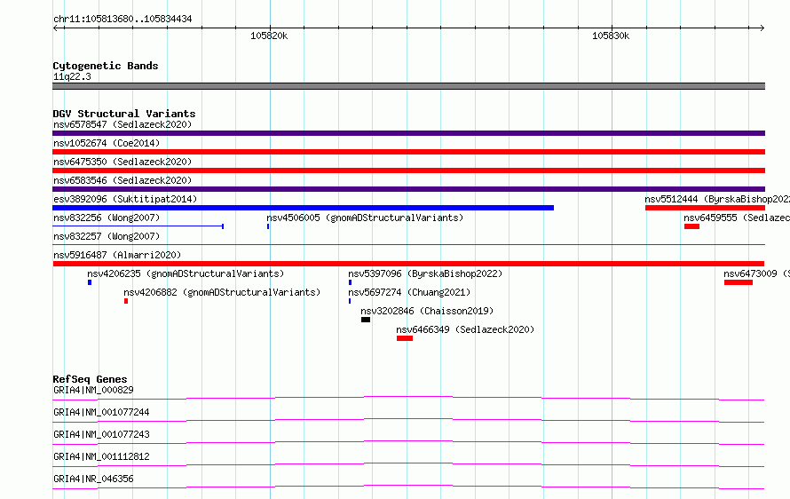Open GRIA4|NM_000829 transcript label
790x499 pixels.
93,390
